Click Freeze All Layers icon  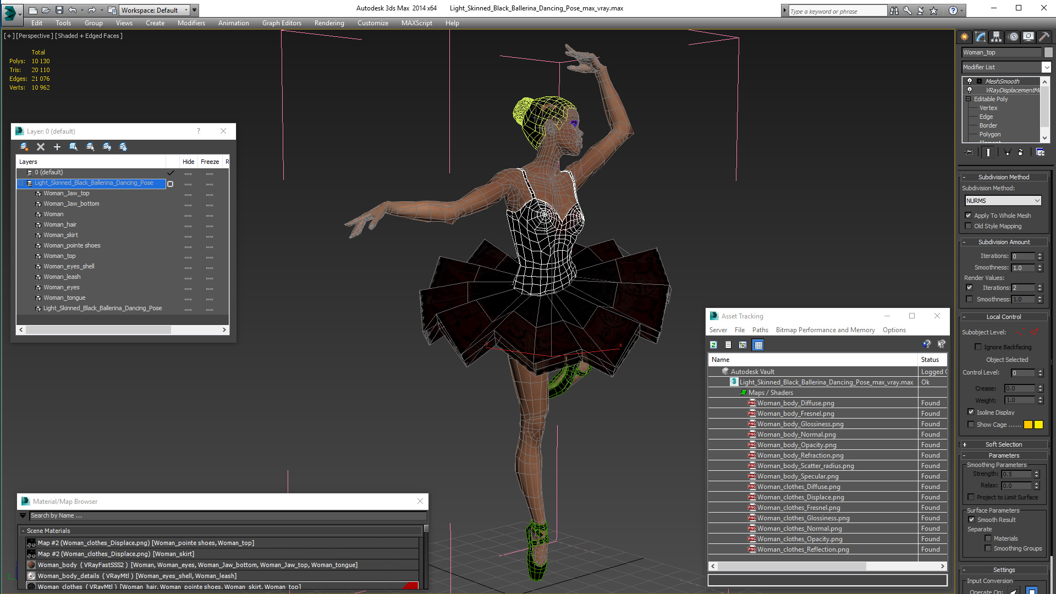tap(123, 147)
